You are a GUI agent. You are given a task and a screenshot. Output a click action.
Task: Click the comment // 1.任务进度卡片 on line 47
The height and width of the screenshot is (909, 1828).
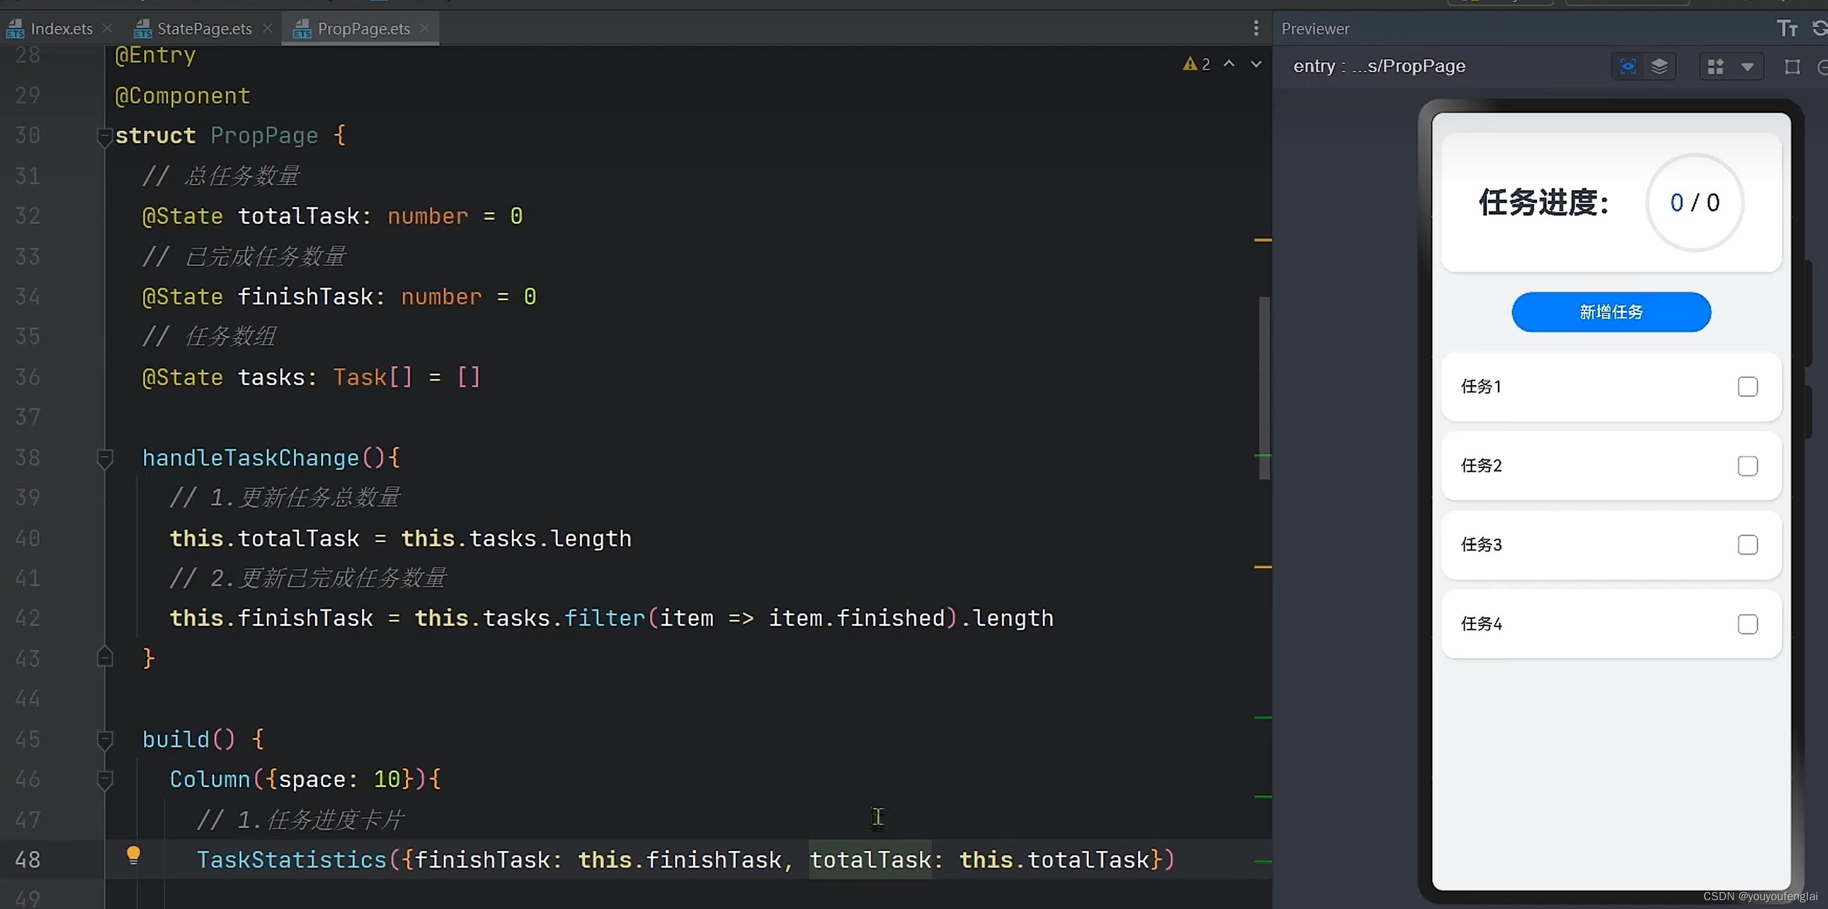tap(300, 820)
